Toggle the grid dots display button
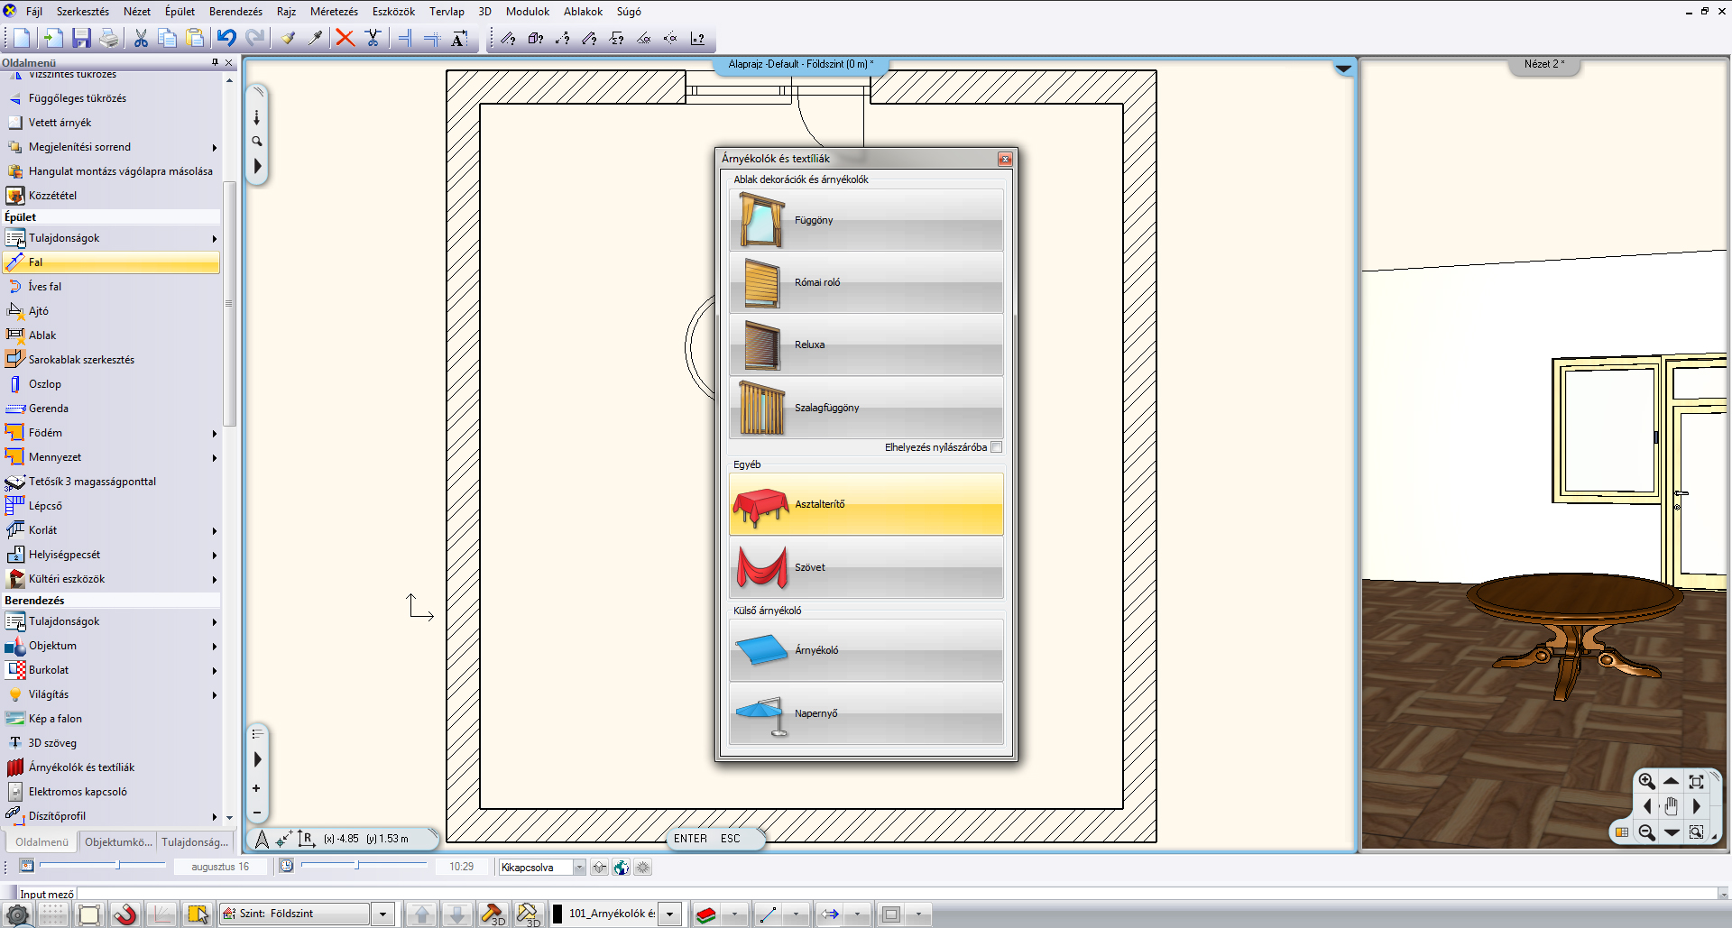 click(x=52, y=914)
